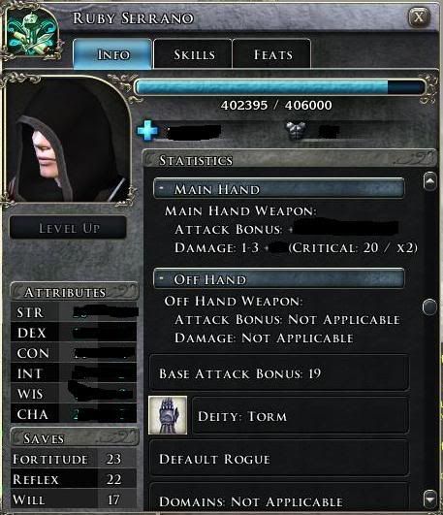Image resolution: width=443 pixels, height=515 pixels.
Task: Open the Feats tab
Action: pos(272,54)
